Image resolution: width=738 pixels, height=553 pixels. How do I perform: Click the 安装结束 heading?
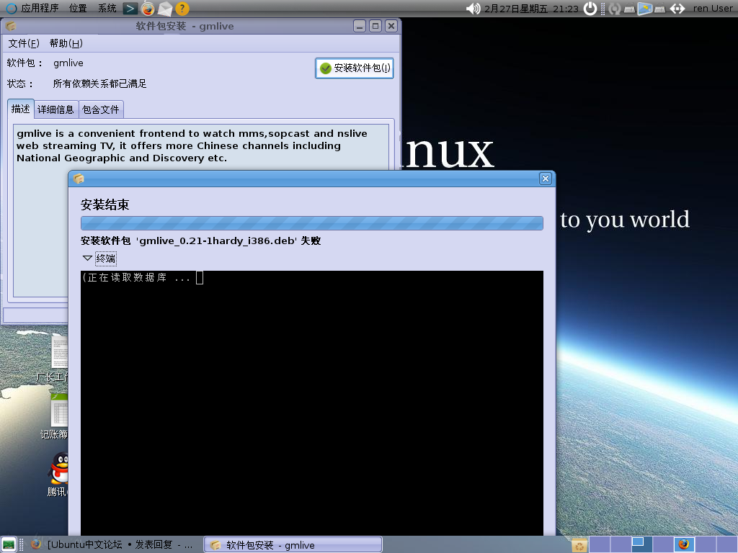tap(105, 204)
